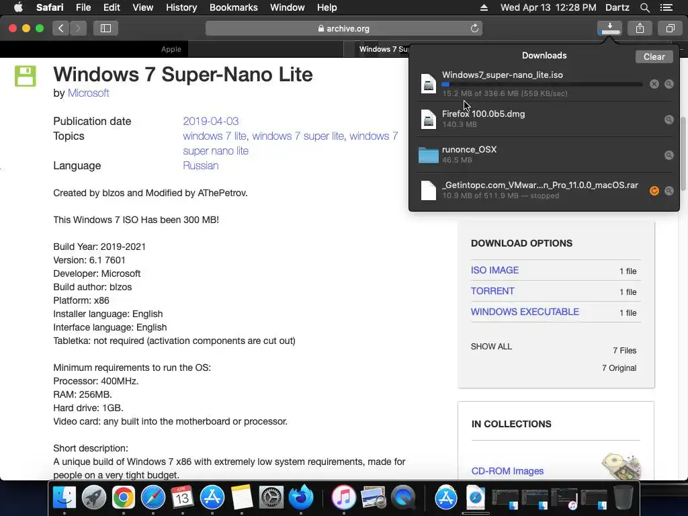
Task: Reload the archive.org page
Action: tap(474, 28)
